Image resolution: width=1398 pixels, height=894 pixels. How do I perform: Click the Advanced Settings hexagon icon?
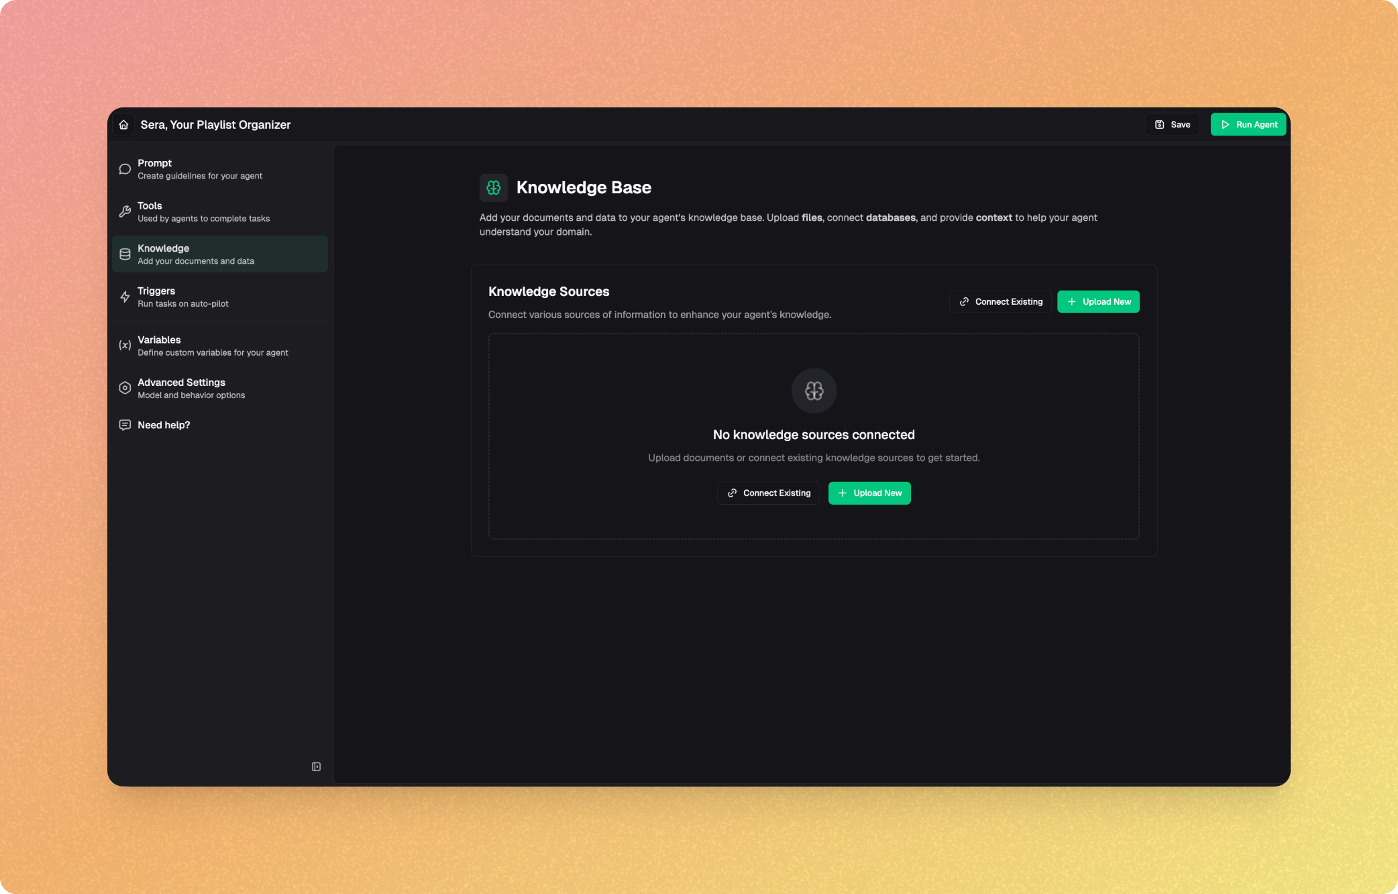coord(125,388)
